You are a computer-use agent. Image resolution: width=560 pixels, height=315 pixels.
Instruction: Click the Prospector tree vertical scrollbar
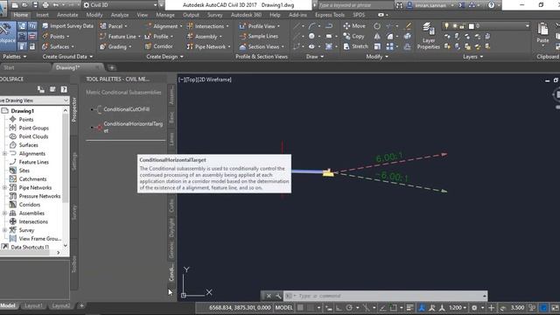click(x=65, y=157)
